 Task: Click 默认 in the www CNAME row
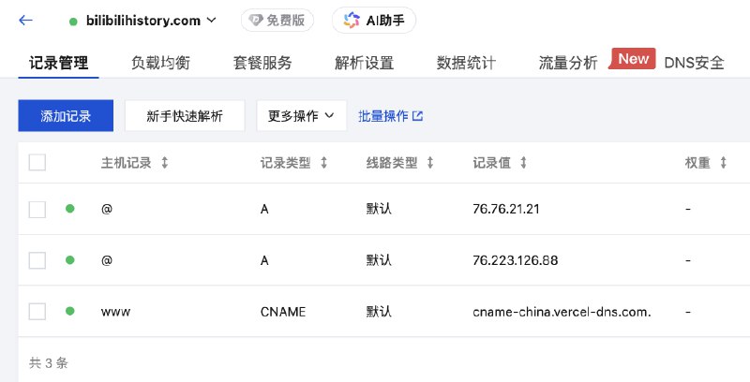(x=379, y=312)
